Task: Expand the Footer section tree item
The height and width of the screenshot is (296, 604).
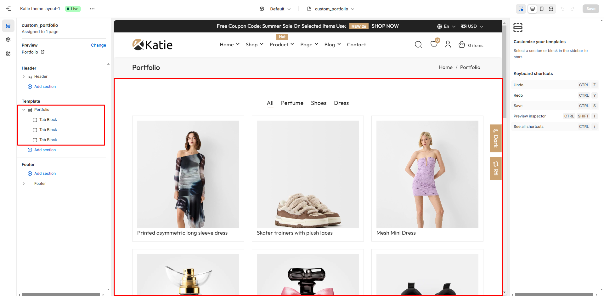Action: point(24,184)
